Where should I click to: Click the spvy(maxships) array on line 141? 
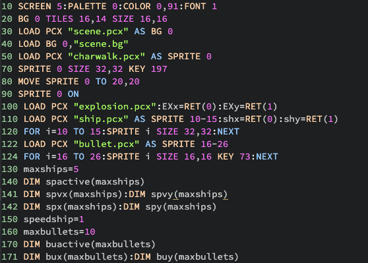click(189, 194)
